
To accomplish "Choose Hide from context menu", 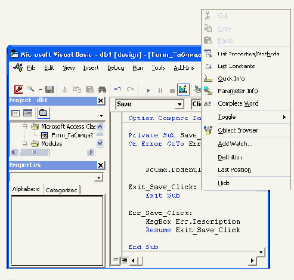I will [x=246, y=183].
